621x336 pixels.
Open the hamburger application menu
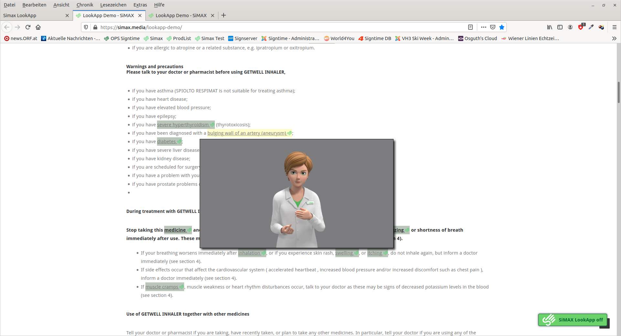coord(615,27)
